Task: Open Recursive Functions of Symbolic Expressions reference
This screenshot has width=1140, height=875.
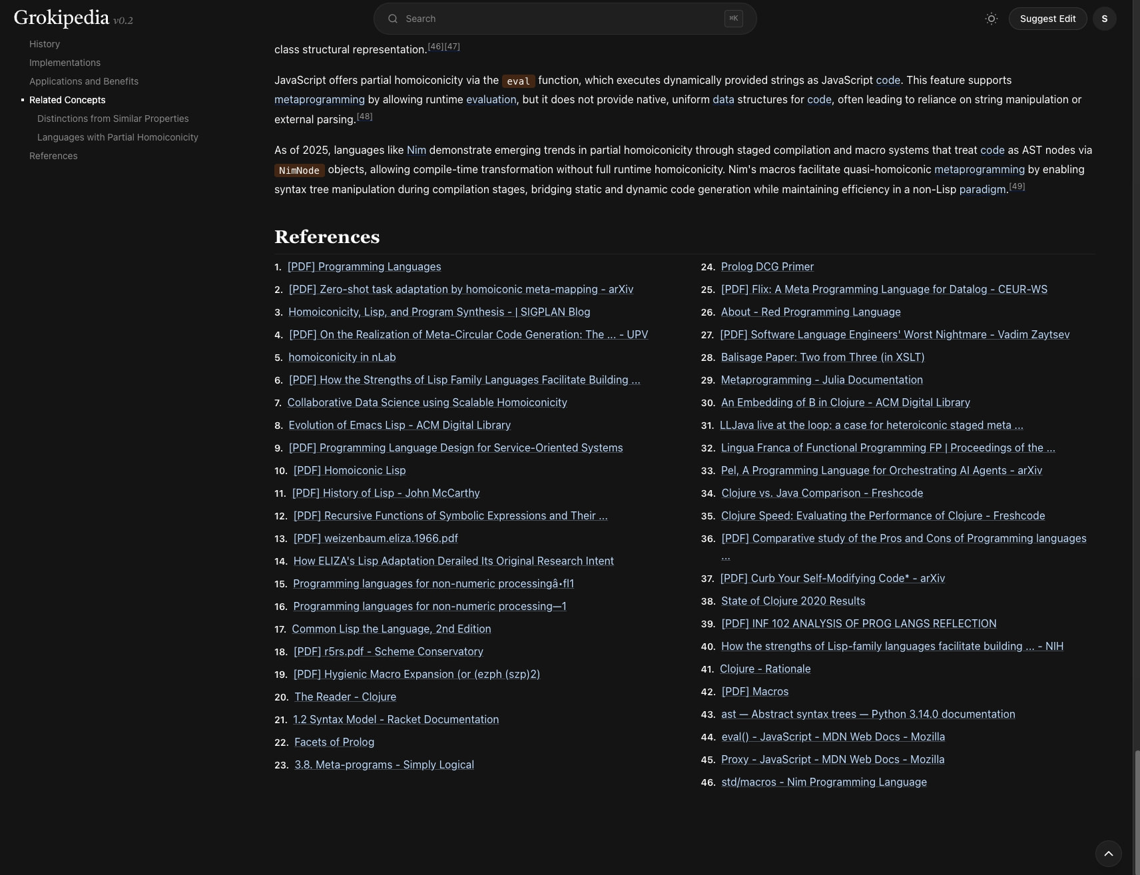Action: pyautogui.click(x=450, y=515)
